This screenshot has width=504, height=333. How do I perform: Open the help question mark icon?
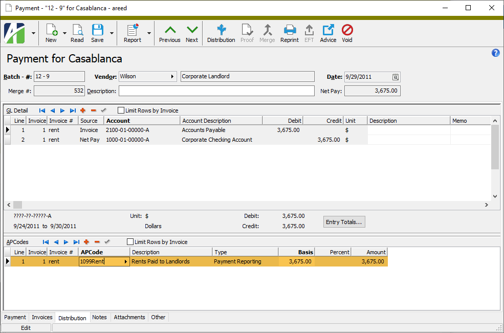(x=495, y=53)
